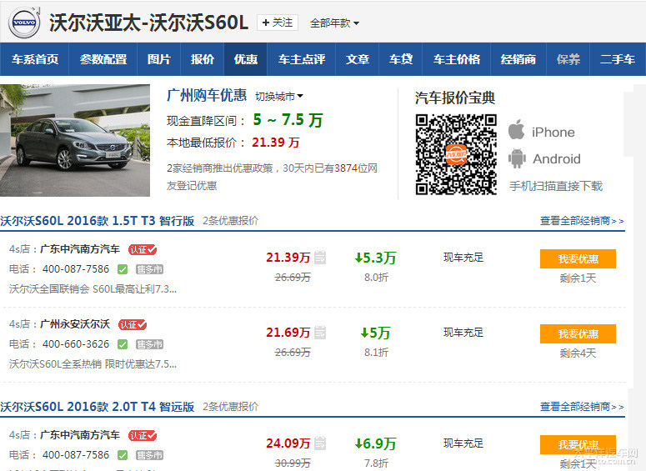Image resolution: width=646 pixels, height=471 pixels.
Task: Click the 24.09万 price
Action: 288,443
